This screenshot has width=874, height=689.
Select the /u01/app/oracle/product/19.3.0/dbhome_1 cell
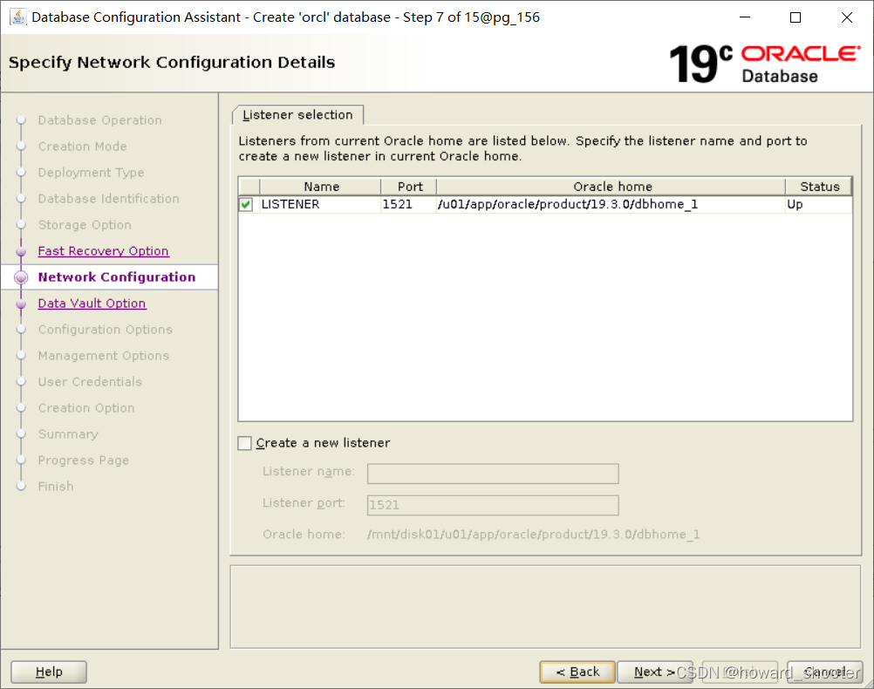[611, 205]
